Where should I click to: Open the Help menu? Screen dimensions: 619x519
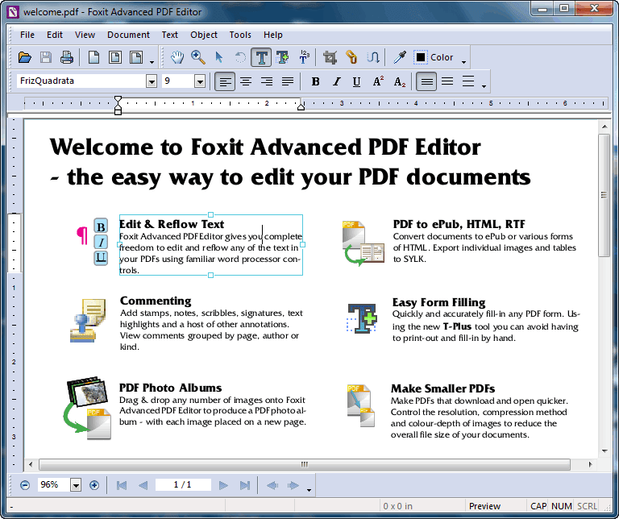tap(273, 35)
